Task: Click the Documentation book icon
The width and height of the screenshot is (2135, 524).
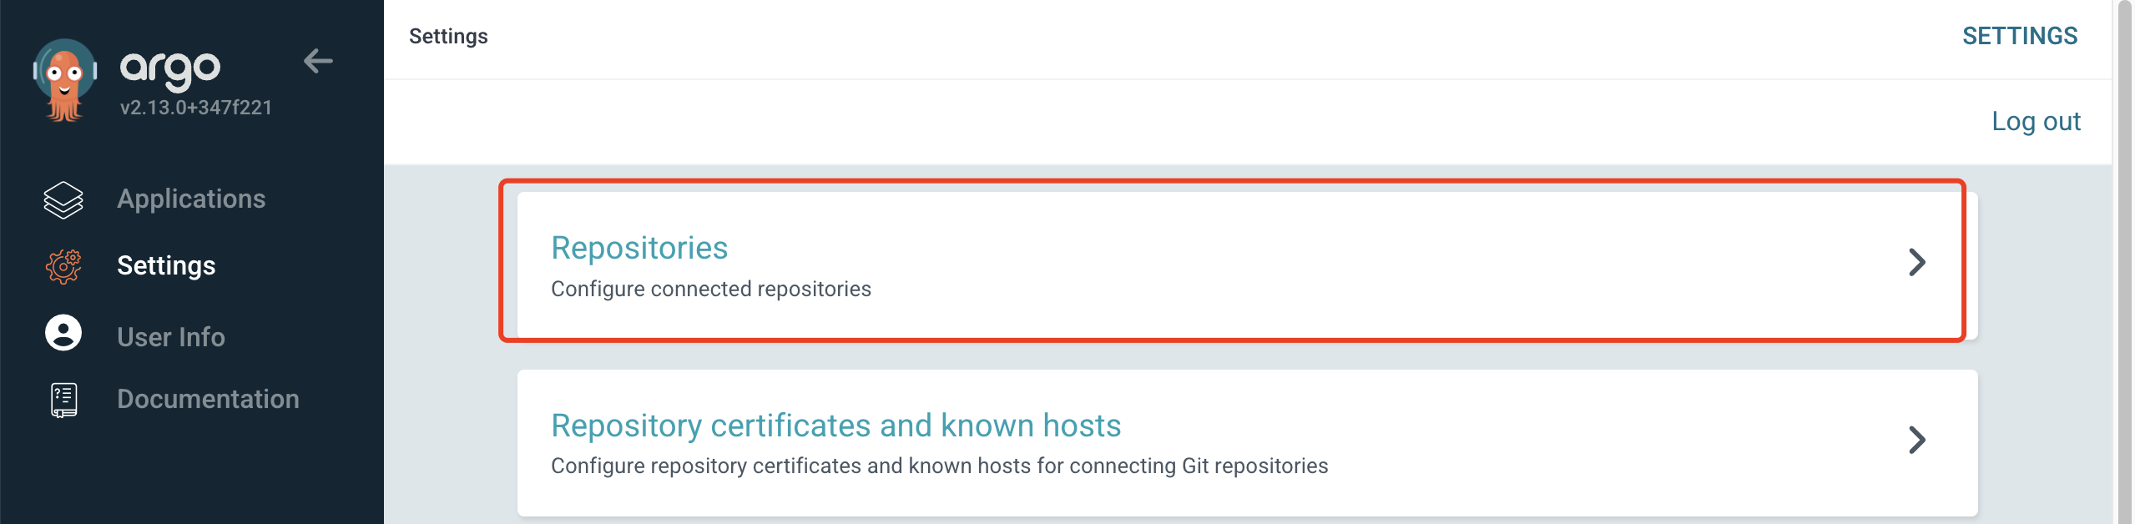Action: pyautogui.click(x=63, y=400)
